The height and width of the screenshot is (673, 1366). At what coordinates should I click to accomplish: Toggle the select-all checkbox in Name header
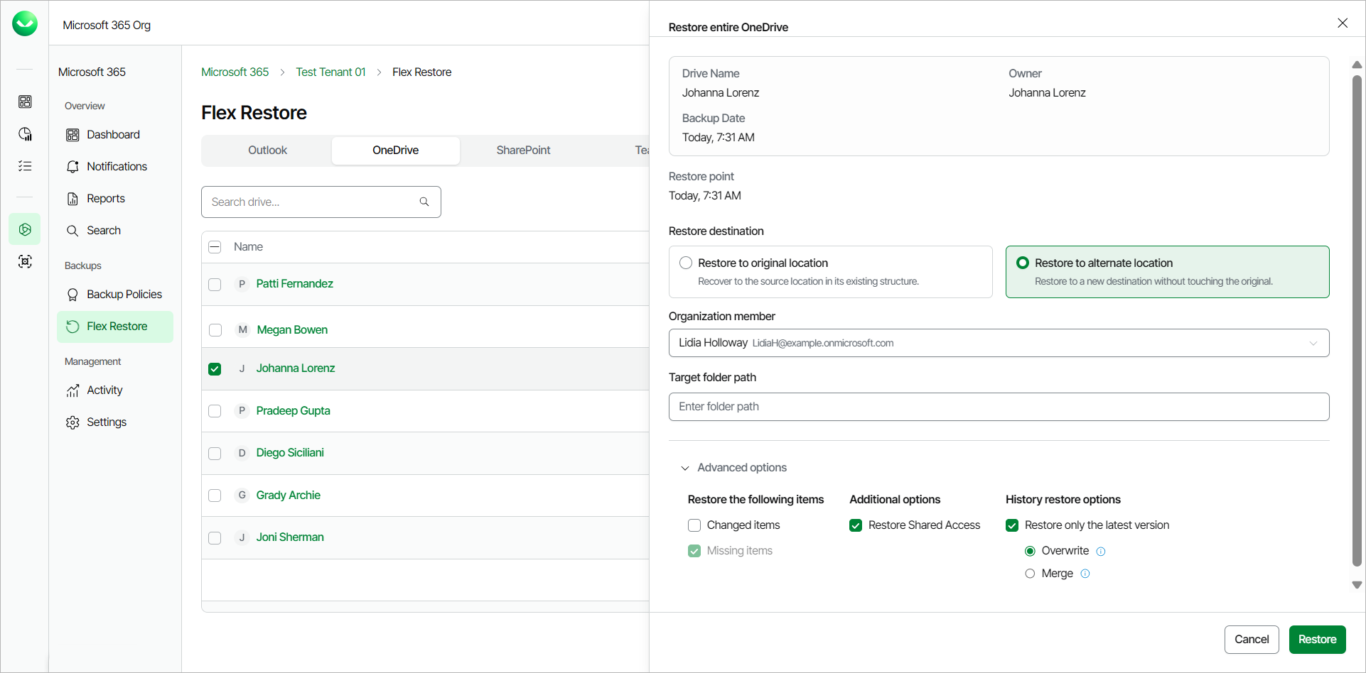(215, 247)
